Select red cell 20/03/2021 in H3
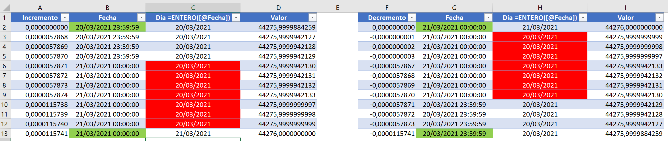The width and height of the screenshot is (668, 141). (540, 37)
